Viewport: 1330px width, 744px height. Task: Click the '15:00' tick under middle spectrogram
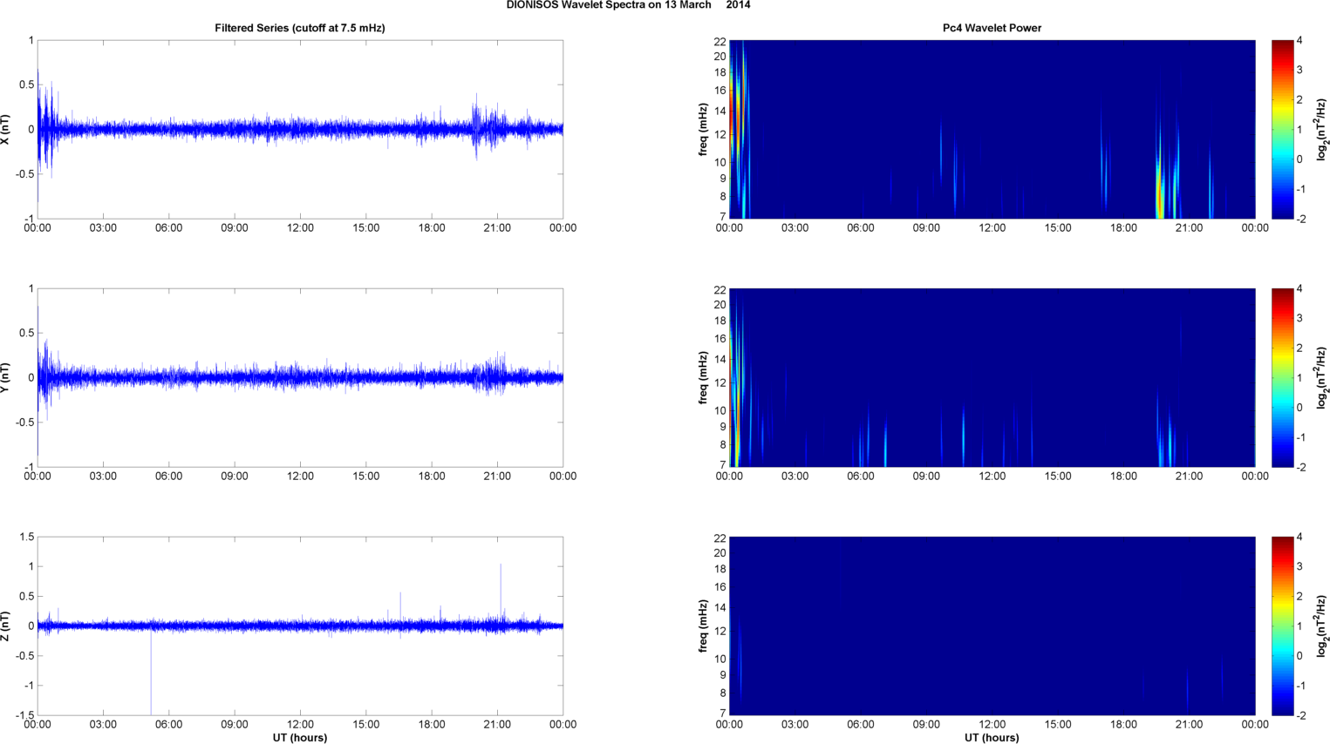[1058, 477]
